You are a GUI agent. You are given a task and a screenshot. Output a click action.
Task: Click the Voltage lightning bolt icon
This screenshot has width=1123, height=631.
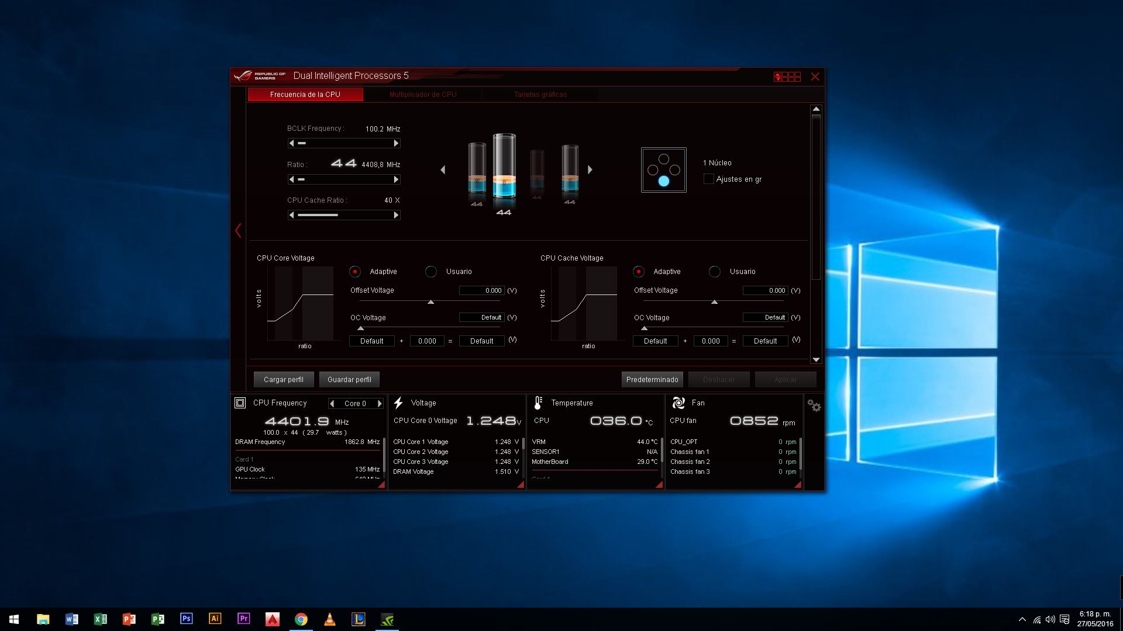coord(398,403)
